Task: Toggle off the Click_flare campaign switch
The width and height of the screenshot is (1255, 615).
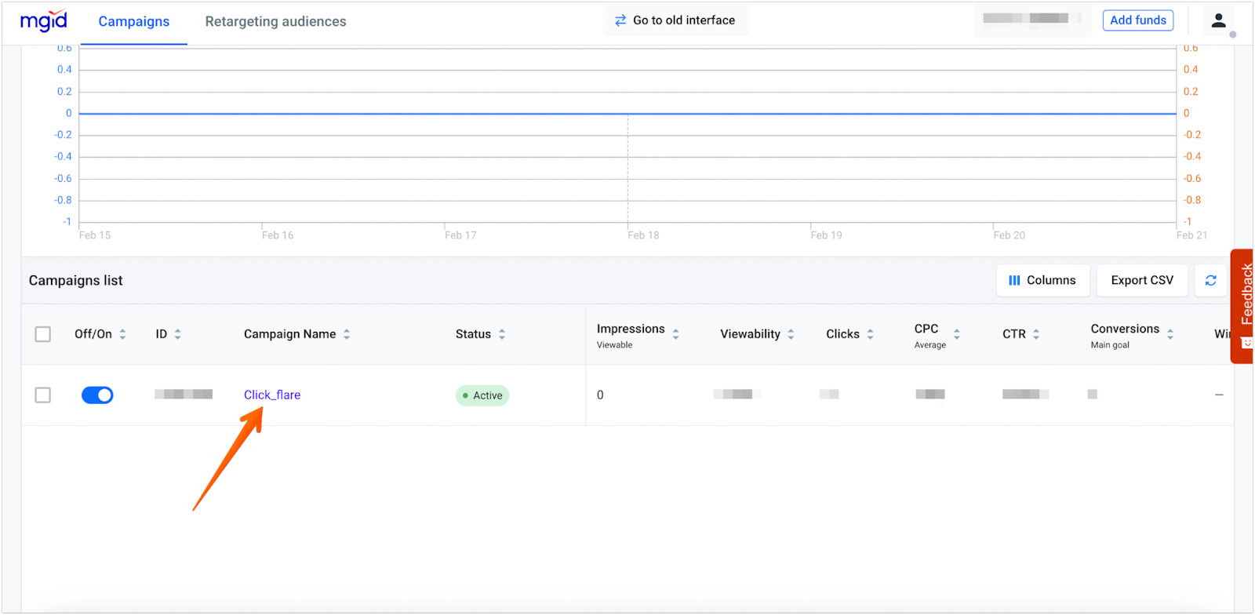Action: click(x=97, y=395)
